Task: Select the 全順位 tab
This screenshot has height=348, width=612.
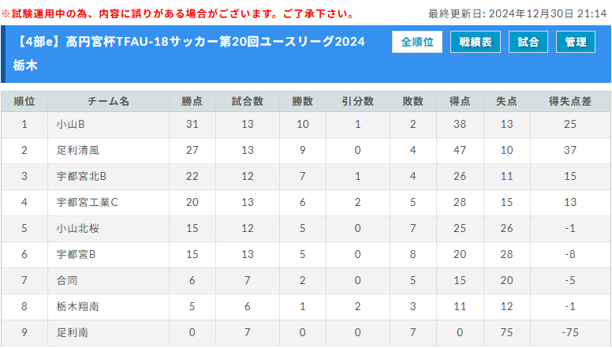Action: 416,43
